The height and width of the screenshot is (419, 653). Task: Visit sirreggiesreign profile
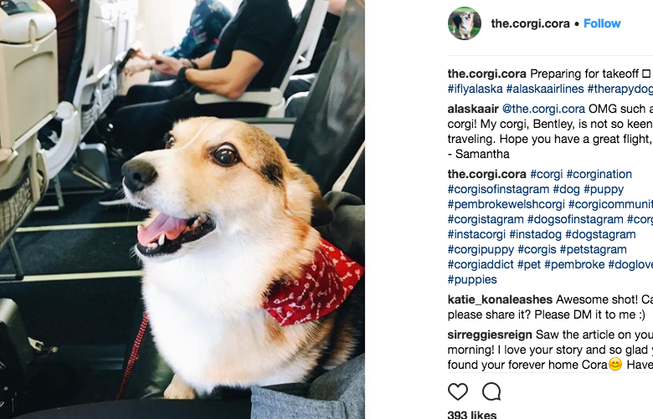pos(490,335)
